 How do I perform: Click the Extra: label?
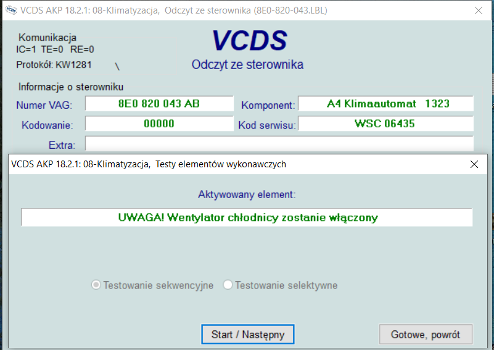62,145
